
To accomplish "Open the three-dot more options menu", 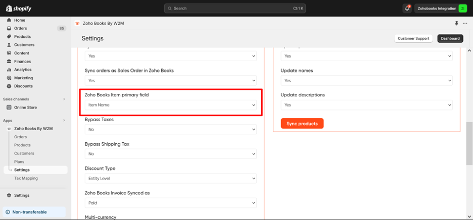I will tap(465, 23).
